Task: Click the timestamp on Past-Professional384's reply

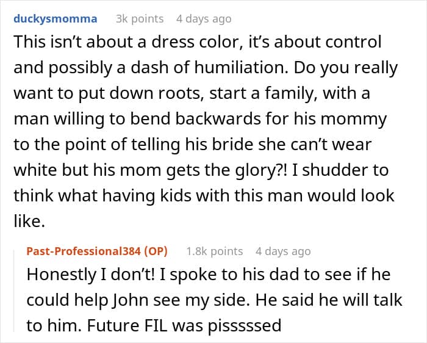Action: click(x=283, y=251)
